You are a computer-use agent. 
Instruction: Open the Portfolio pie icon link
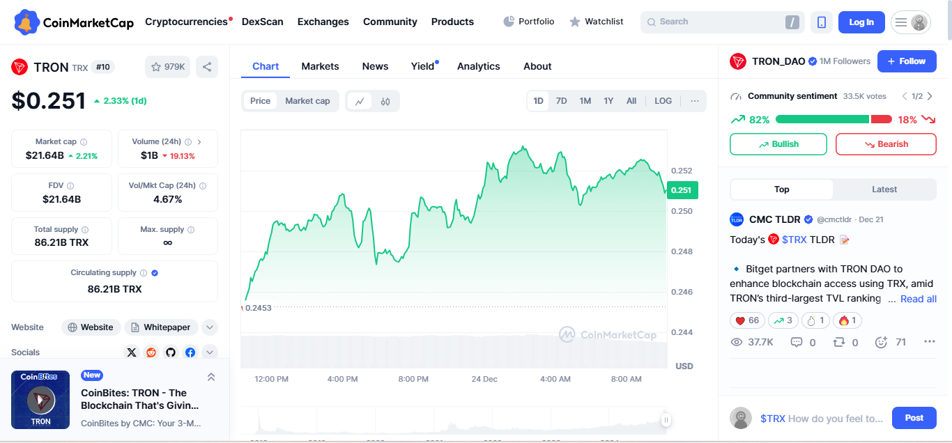[529, 22]
